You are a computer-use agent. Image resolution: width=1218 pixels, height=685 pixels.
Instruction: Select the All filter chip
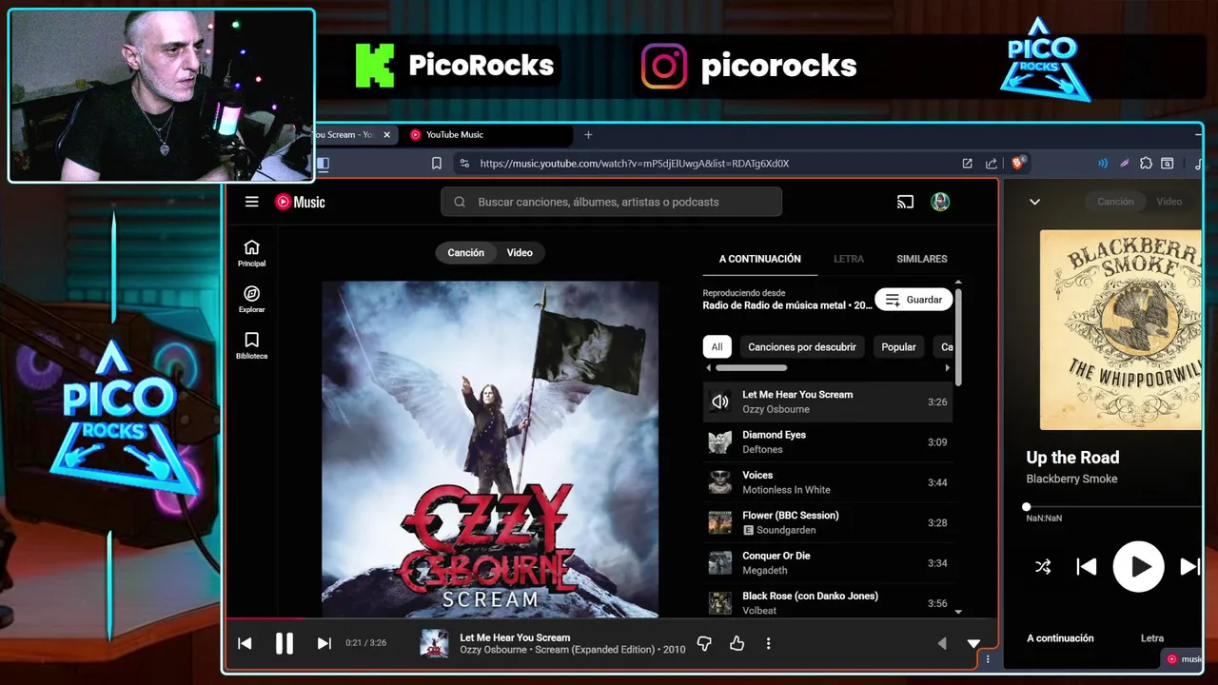tap(717, 347)
